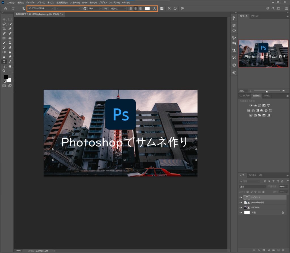Switch to the アクション tab
The width and height of the screenshot is (290, 253).
click(255, 16)
